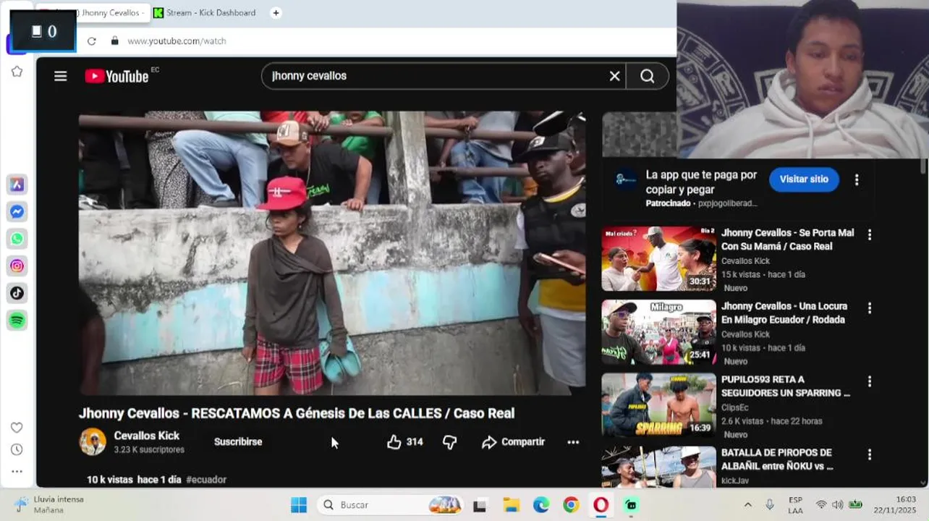929x521 pixels.
Task: Reload the page with the refresh icon
Action: [x=91, y=41]
